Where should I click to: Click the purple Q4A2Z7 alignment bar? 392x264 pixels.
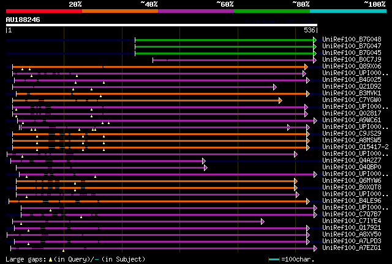pyautogui.click(x=107, y=161)
